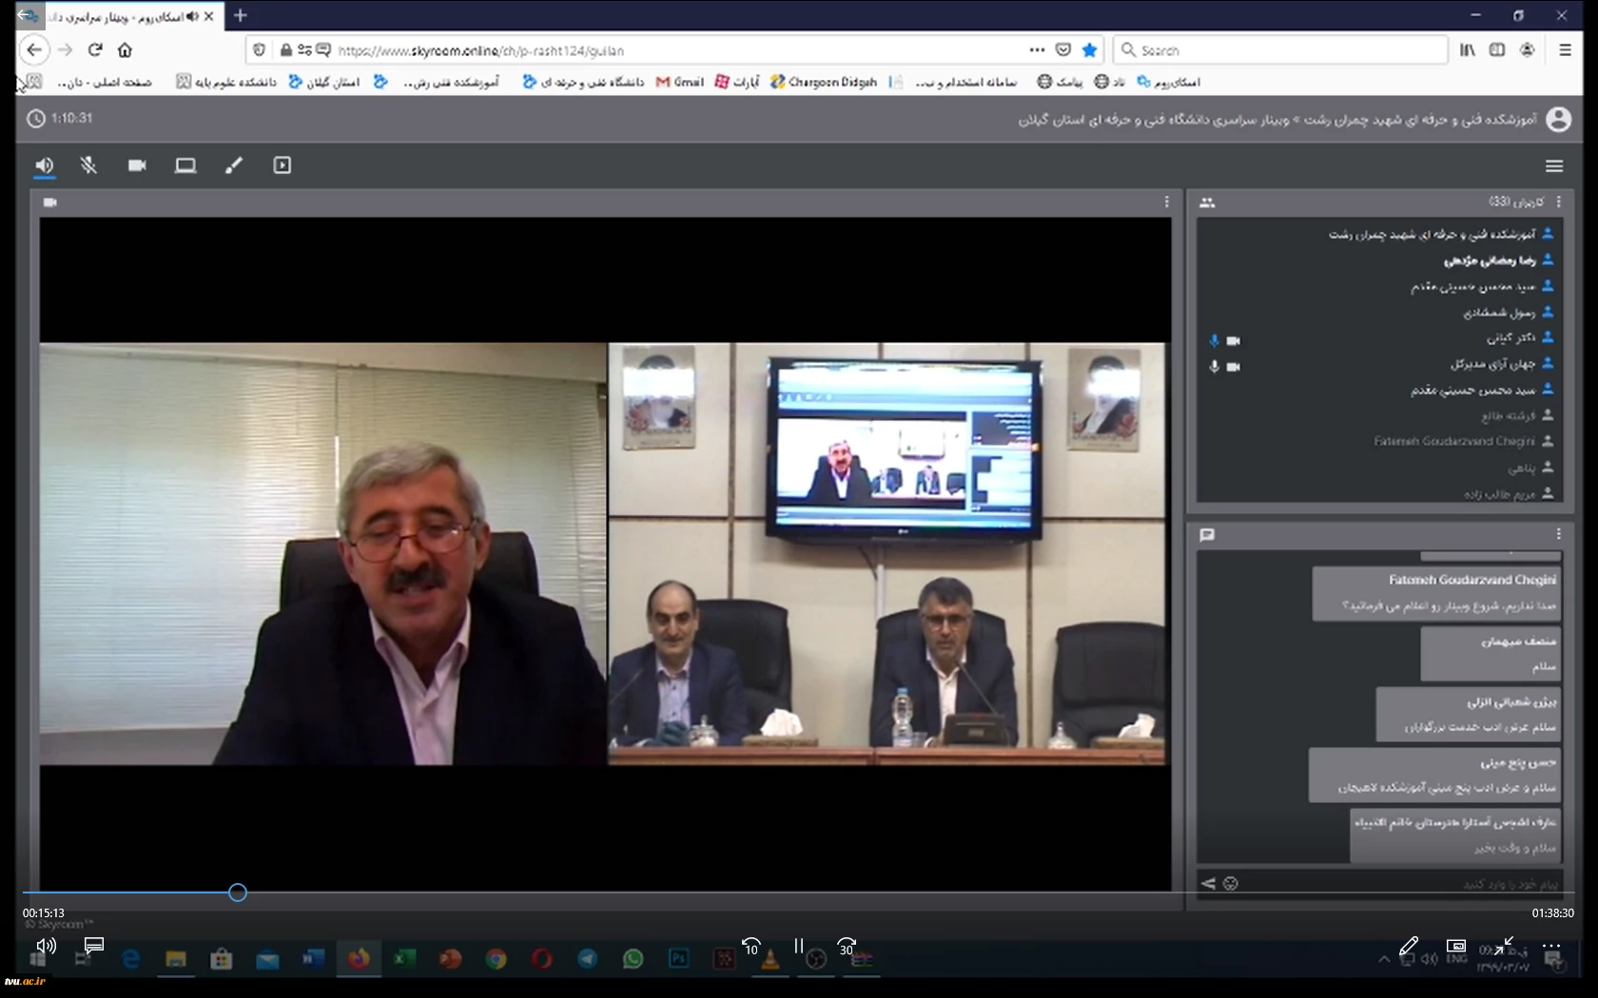1598x998 pixels.
Task: Click the send message arrow icon
Action: [x=1208, y=884]
